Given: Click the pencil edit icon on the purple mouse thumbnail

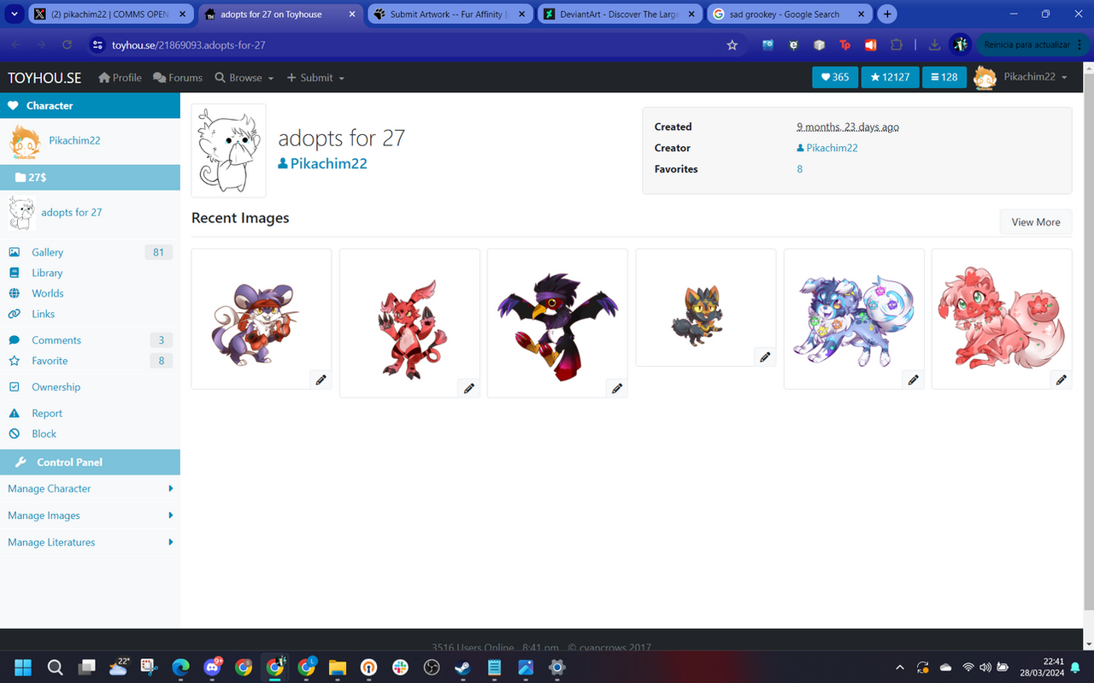Looking at the screenshot, I should tap(321, 380).
